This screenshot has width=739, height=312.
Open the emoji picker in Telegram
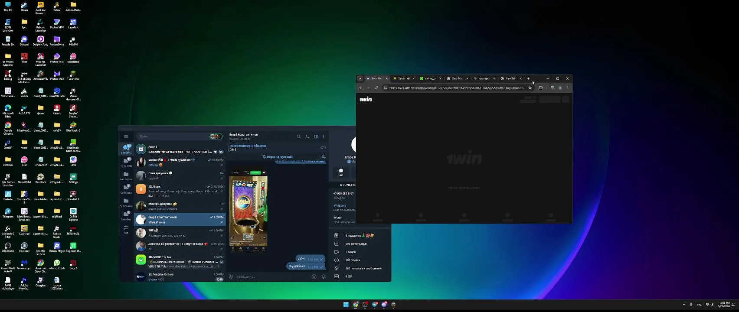314,276
